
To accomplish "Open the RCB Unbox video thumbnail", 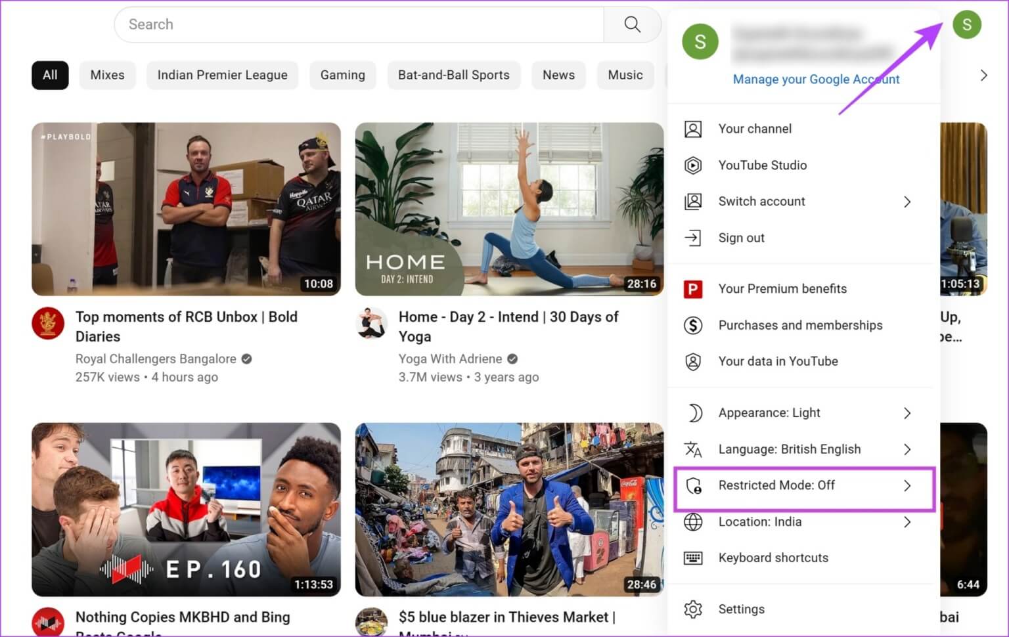I will (x=186, y=209).
